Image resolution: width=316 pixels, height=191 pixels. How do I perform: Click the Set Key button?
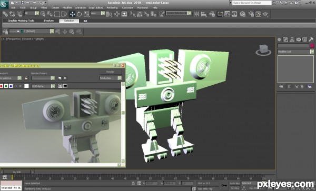click(235, 188)
